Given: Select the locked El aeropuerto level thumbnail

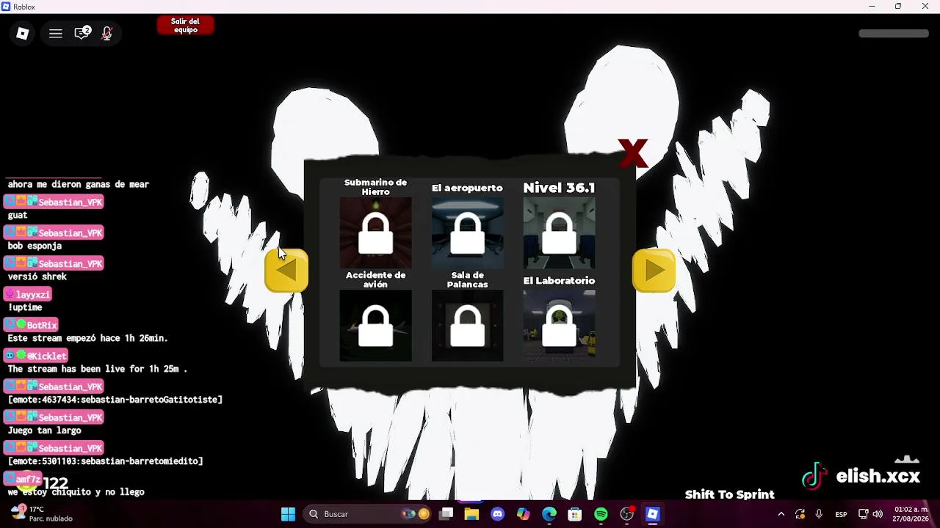Looking at the screenshot, I should 467,233.
